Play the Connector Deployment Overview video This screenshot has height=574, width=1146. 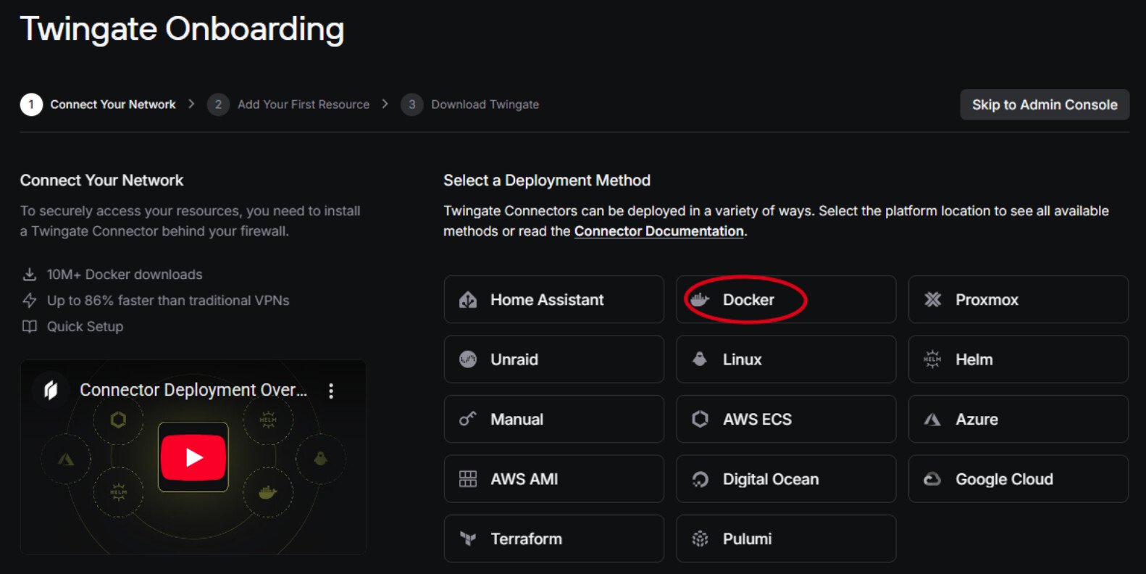pos(193,457)
